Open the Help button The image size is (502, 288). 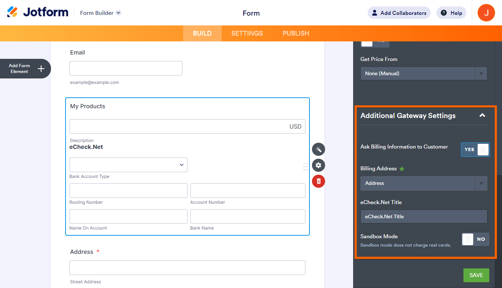pyautogui.click(x=451, y=13)
